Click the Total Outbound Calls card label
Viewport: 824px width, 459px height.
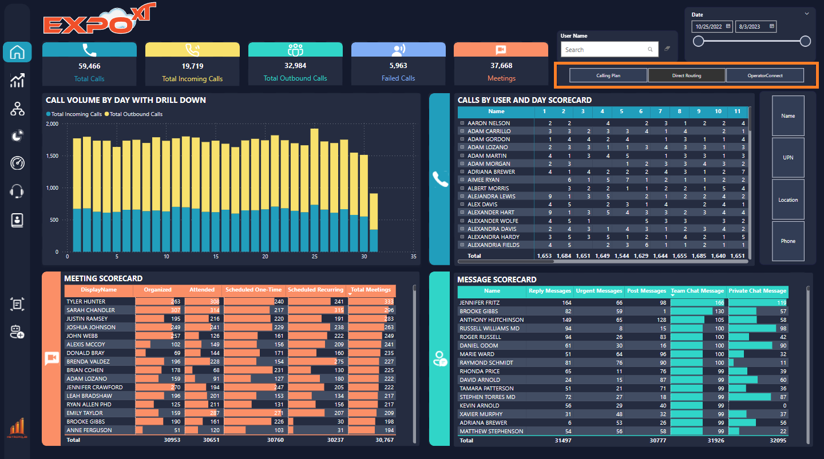[x=295, y=78]
